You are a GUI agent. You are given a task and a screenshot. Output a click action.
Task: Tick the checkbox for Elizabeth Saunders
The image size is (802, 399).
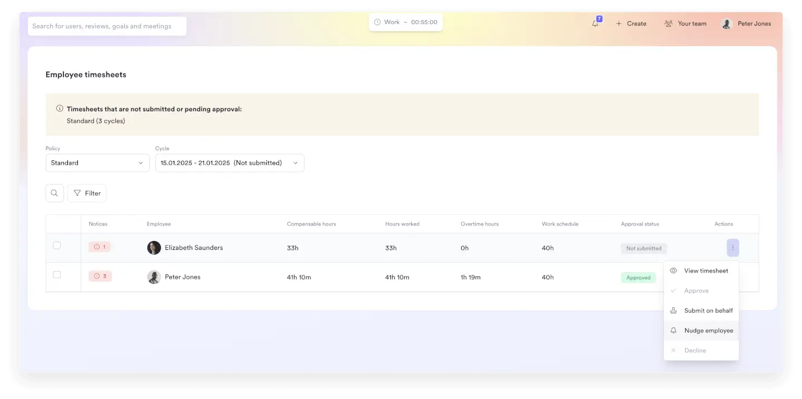pos(57,245)
